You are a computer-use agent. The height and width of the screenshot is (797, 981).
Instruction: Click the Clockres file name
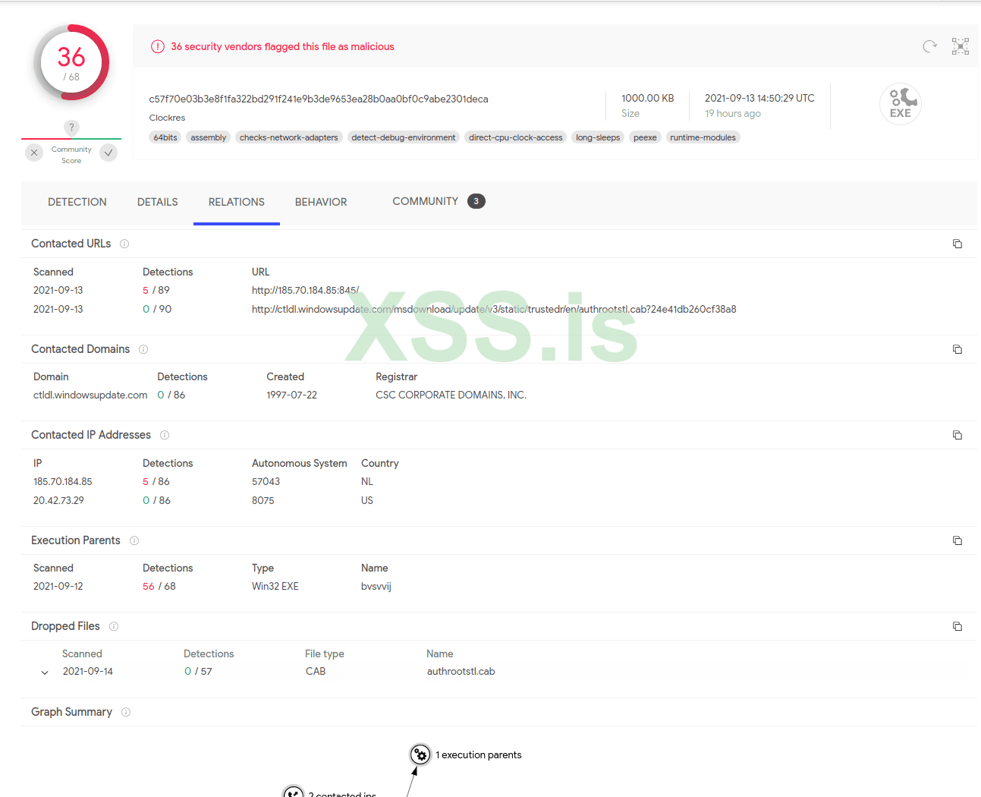pos(167,118)
